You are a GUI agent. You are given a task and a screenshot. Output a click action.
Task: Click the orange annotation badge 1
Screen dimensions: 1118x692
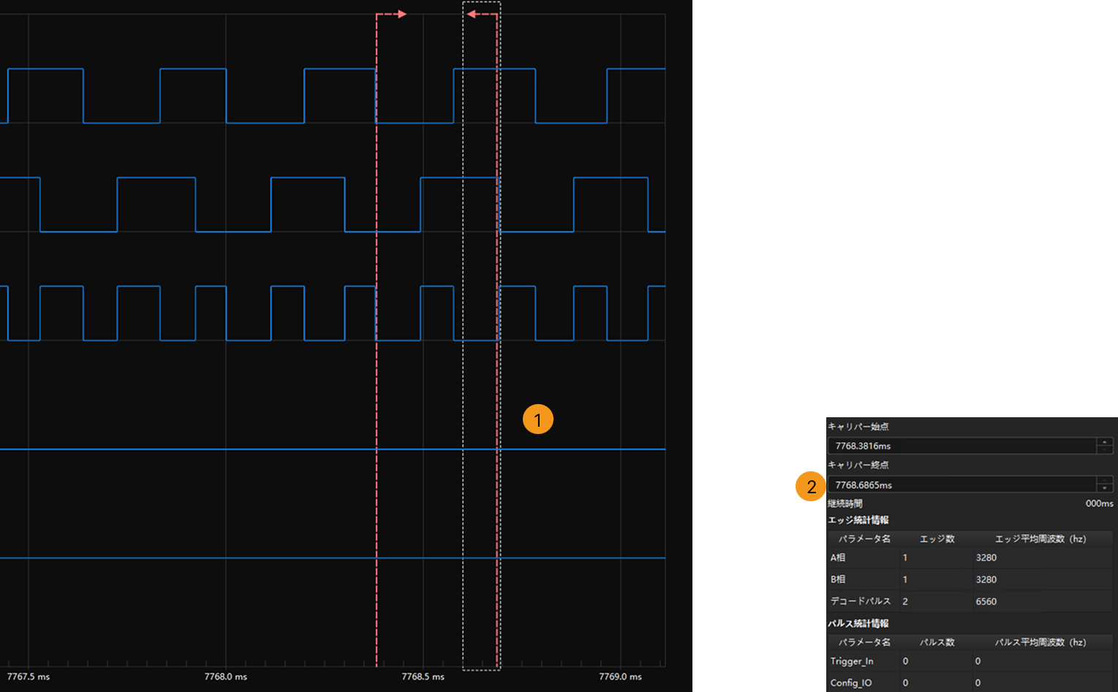(x=538, y=419)
